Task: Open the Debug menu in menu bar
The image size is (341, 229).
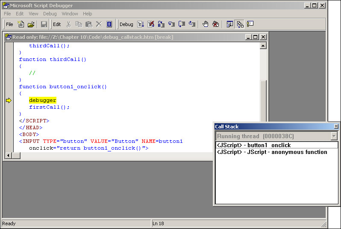Action: click(50, 14)
